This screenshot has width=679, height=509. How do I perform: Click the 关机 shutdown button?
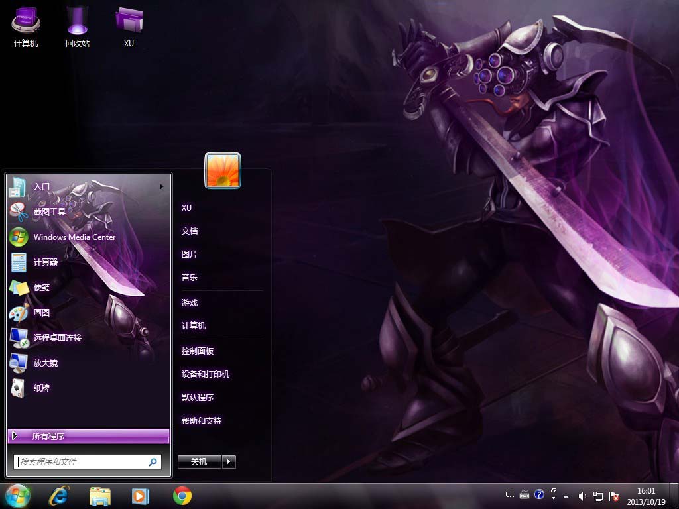(x=199, y=462)
